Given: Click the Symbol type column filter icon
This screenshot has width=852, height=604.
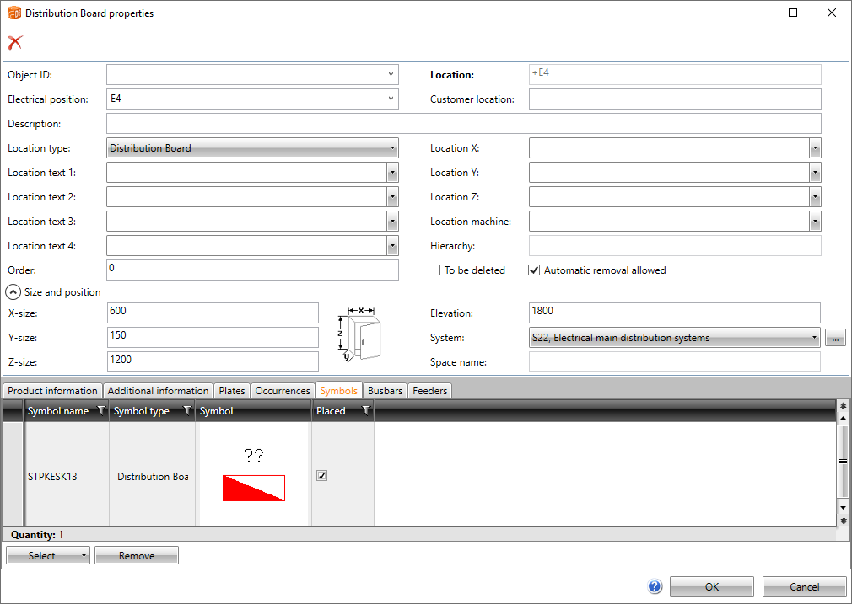Looking at the screenshot, I should tap(186, 411).
